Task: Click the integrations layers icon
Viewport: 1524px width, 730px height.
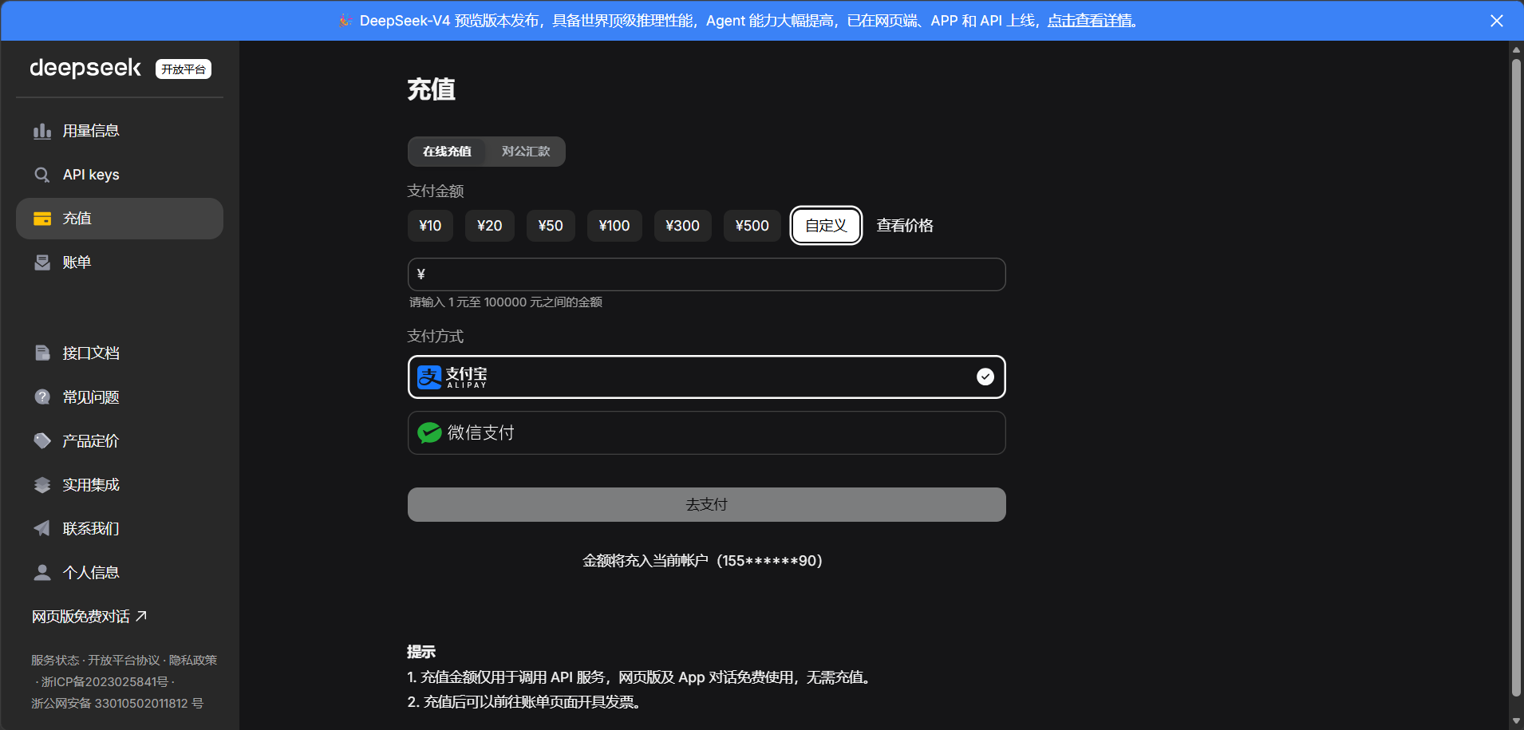Action: pyautogui.click(x=42, y=484)
